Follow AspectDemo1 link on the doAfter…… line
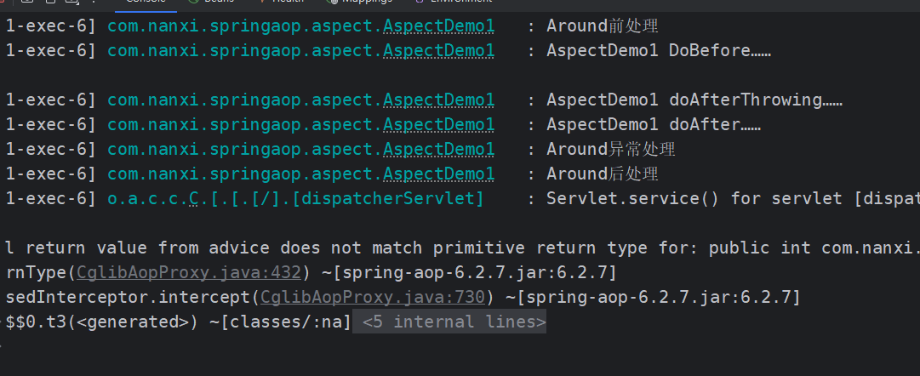The width and height of the screenshot is (920, 376). pos(438,125)
